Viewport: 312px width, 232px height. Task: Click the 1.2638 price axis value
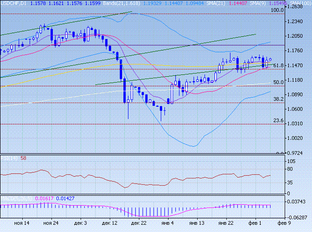(297, 7)
